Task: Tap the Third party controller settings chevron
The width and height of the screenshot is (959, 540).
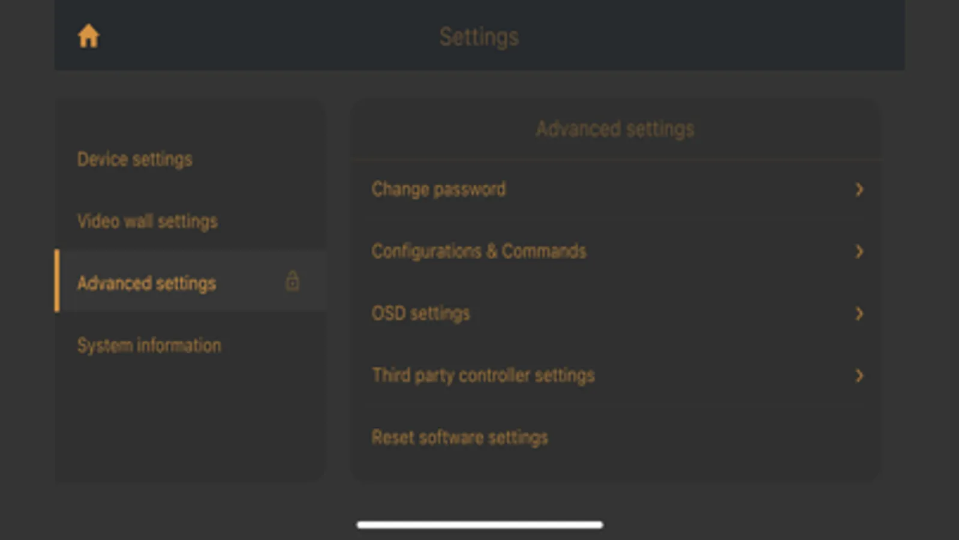Action: coord(859,376)
